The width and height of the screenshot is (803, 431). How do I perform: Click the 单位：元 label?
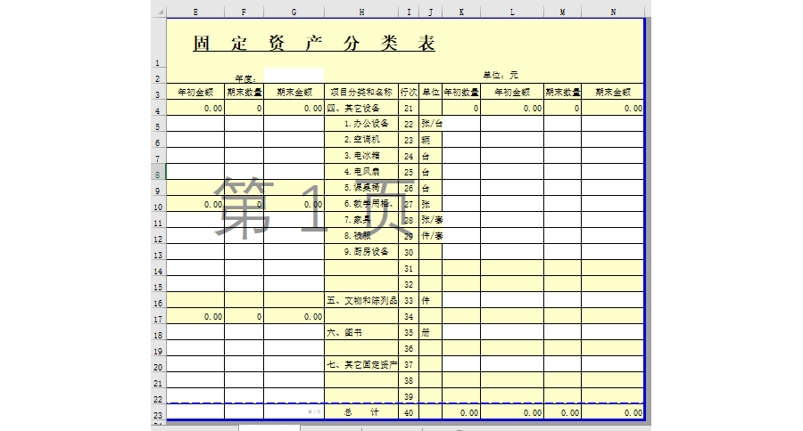click(501, 75)
